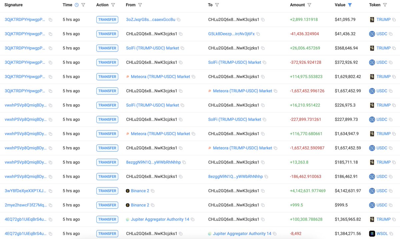400x239 pixels.
Task: Copy Binance 2 address in +4,142,631.977469 row
Action: (x=153, y=191)
